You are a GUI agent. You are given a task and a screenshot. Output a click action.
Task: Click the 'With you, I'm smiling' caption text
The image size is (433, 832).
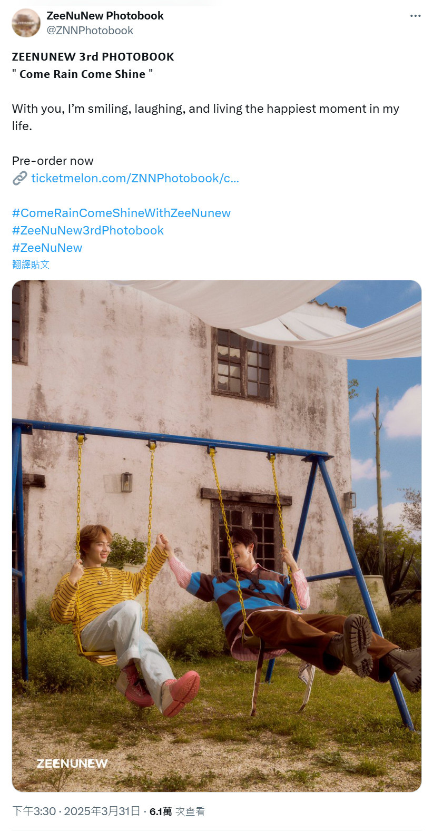point(205,117)
